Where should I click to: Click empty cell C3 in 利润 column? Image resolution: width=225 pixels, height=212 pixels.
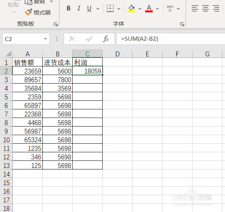[x=87, y=79]
